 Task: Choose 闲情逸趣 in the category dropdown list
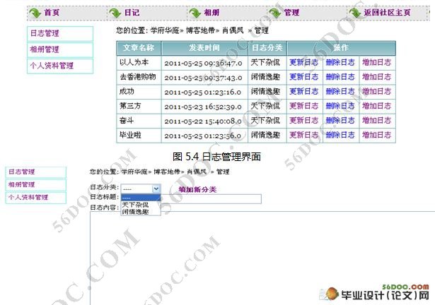(x=136, y=211)
